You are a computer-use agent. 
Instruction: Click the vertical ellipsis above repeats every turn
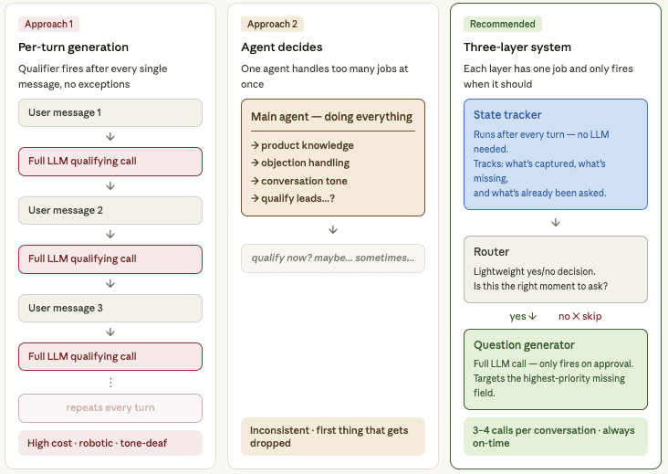(x=110, y=383)
